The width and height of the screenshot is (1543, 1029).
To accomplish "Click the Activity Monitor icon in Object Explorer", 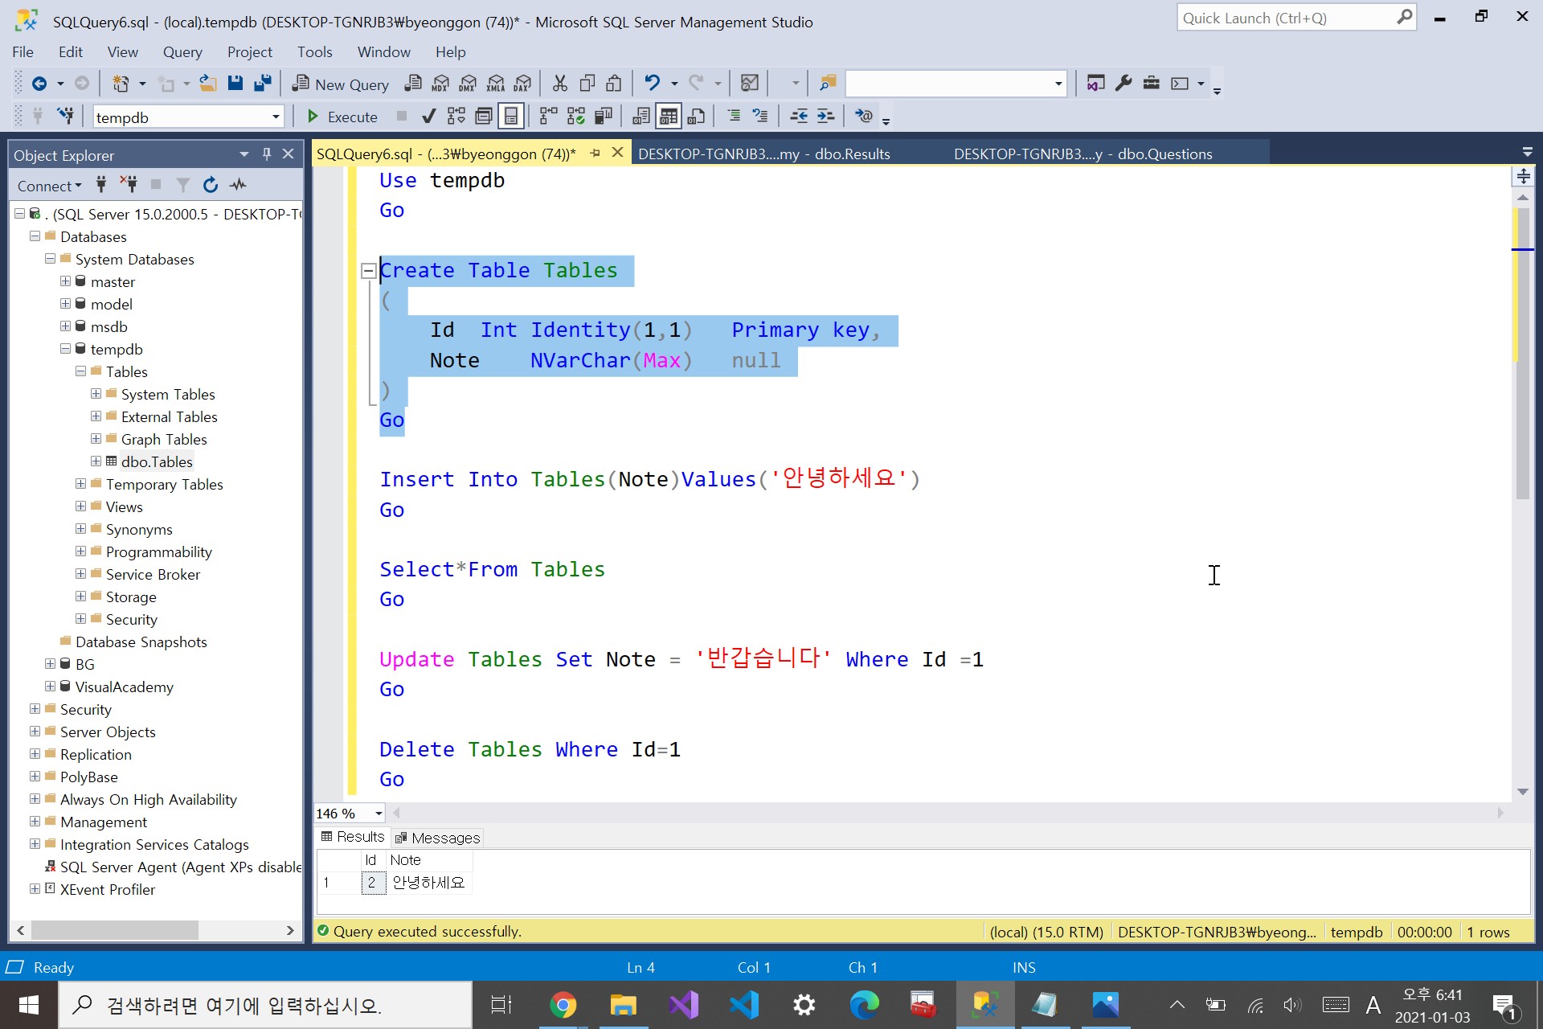I will click(238, 185).
